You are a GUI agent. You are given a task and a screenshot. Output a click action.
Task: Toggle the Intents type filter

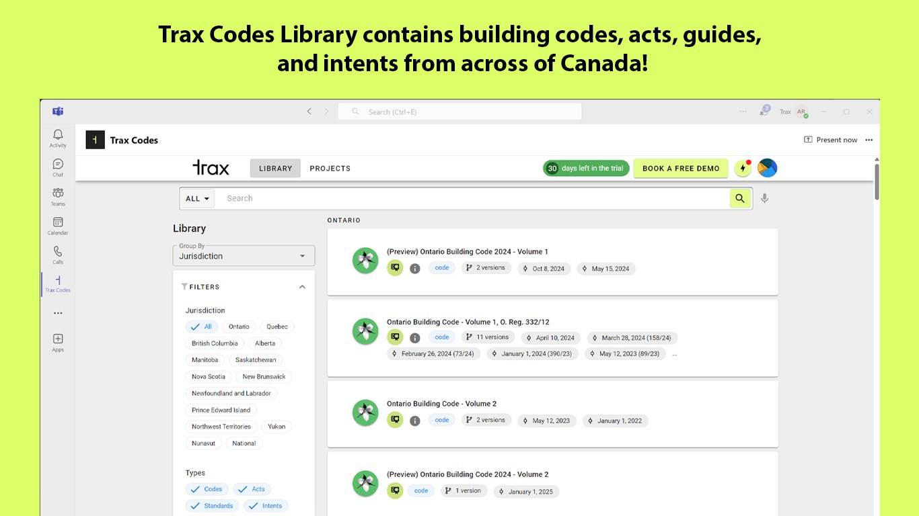coord(266,506)
